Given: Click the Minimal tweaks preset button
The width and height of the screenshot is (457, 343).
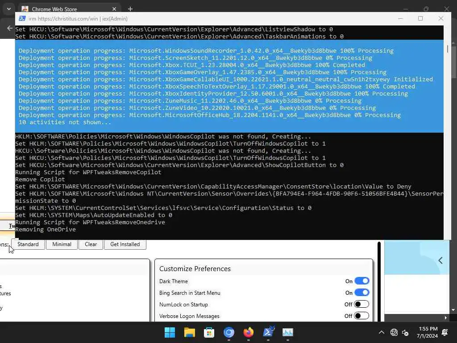Looking at the screenshot, I should pyautogui.click(x=62, y=244).
